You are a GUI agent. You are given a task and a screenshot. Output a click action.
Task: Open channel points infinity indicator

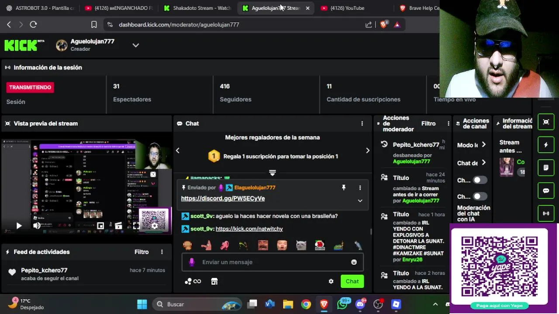point(193,281)
